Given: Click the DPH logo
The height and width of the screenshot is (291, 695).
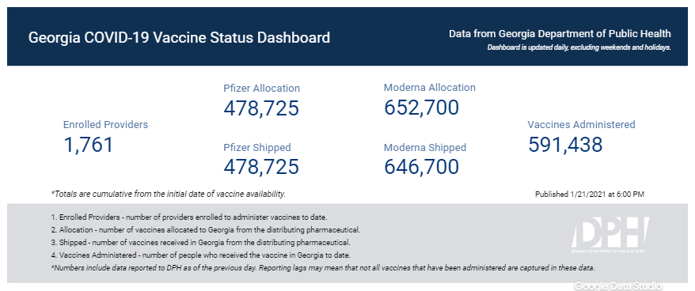Looking at the screenshot, I should pos(610,235).
